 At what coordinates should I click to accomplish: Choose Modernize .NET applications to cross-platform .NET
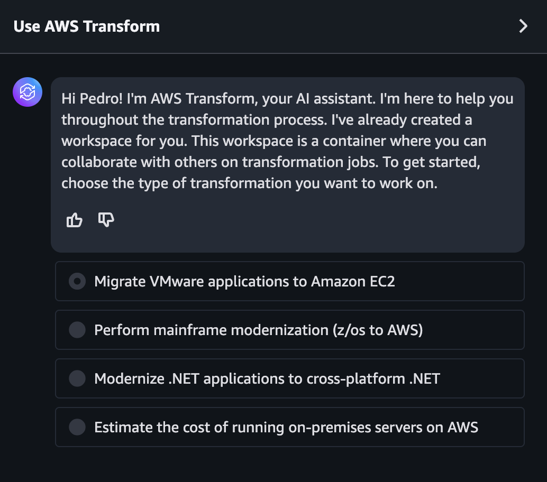coord(289,378)
